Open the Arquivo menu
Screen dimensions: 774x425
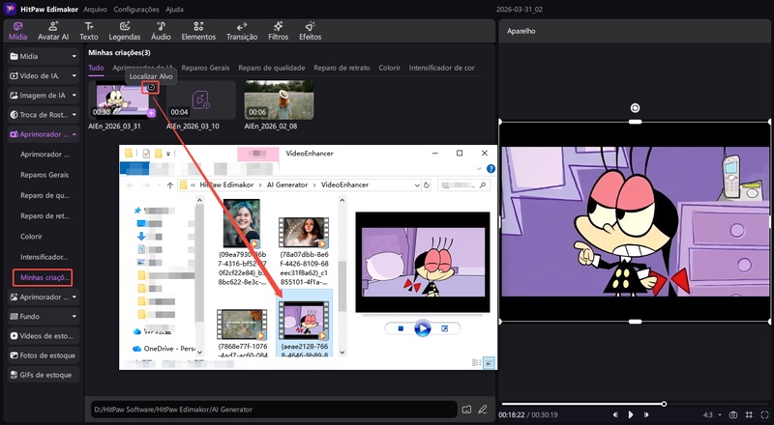pos(95,10)
